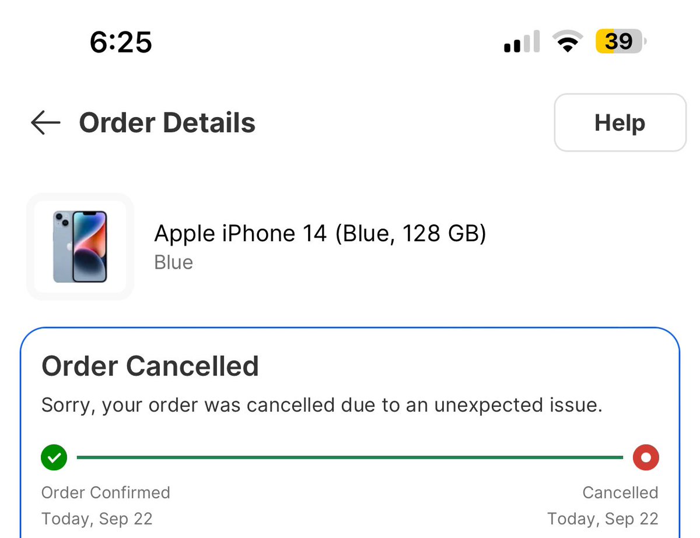
Task: Open Apple iPhone 14 (Blue, 128 GB) title
Action: click(320, 234)
